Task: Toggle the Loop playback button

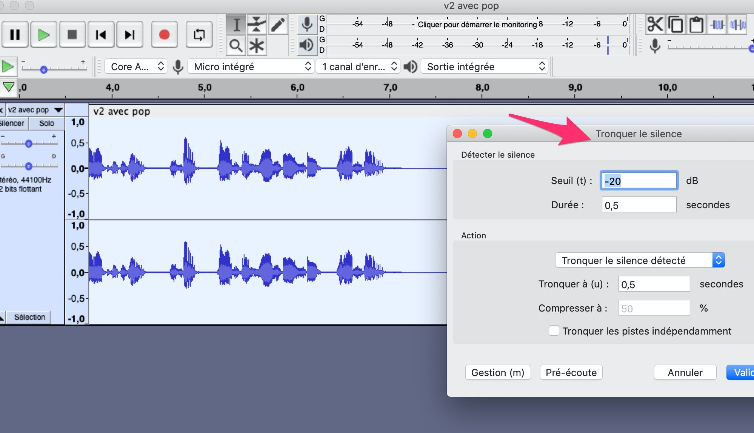Action: (199, 35)
